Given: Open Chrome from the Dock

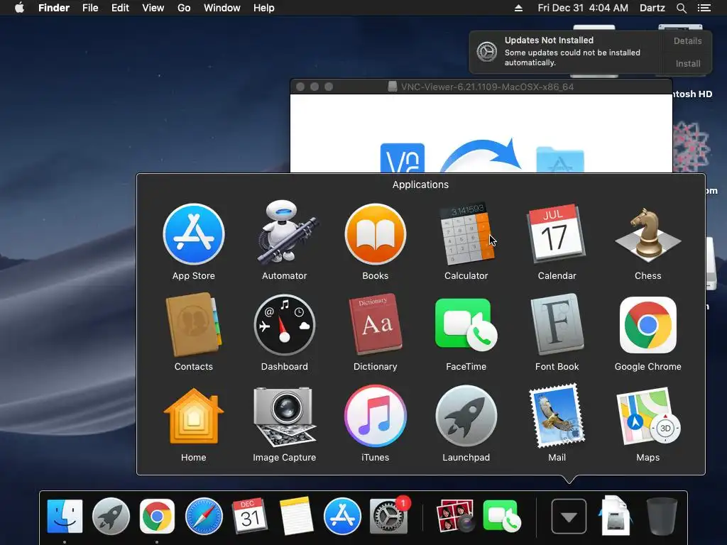Looking at the screenshot, I should [x=157, y=516].
